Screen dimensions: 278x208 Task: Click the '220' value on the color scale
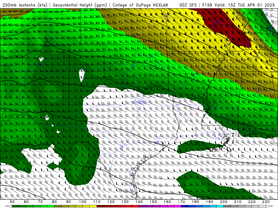tap(252, 202)
